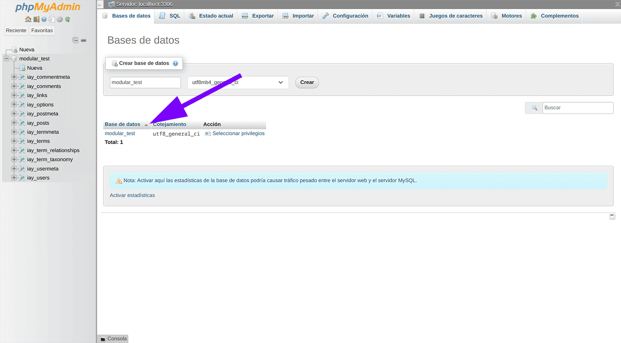
Task: Click privileges icon beside Seleccionar privilegios
Action: click(208, 134)
